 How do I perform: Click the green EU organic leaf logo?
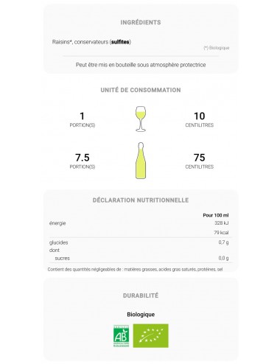151,336
